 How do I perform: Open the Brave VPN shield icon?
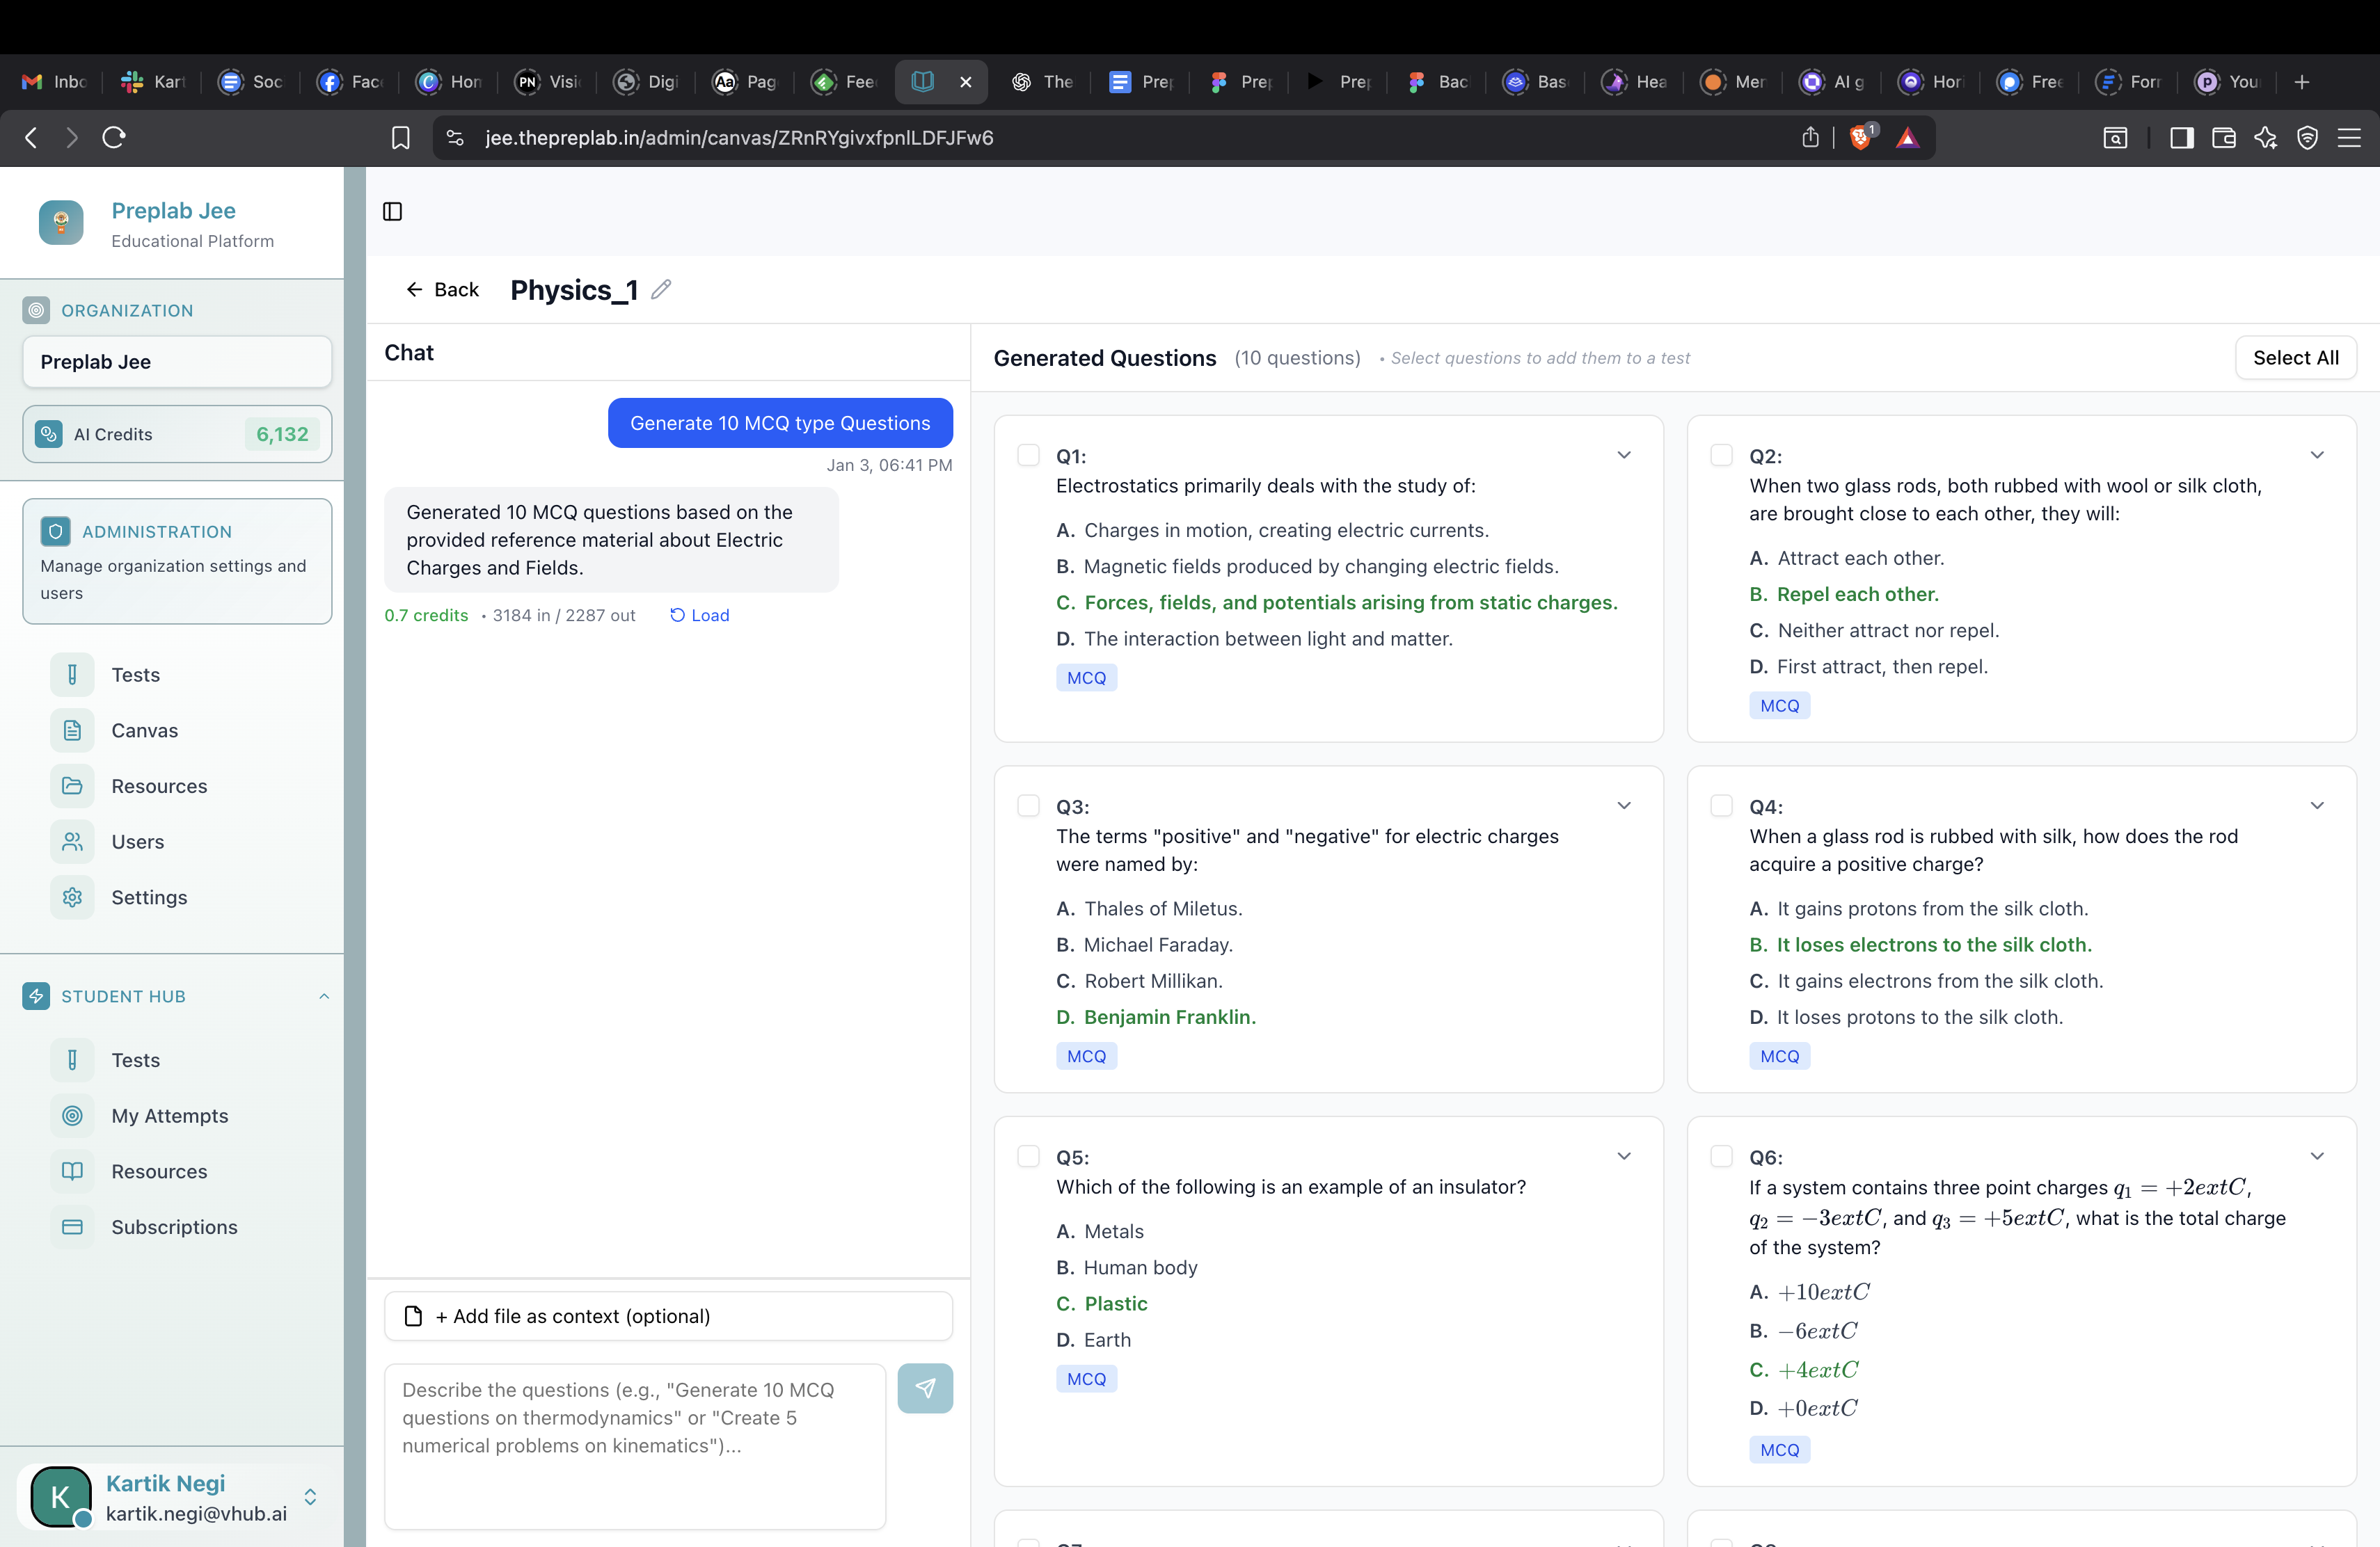click(2307, 138)
